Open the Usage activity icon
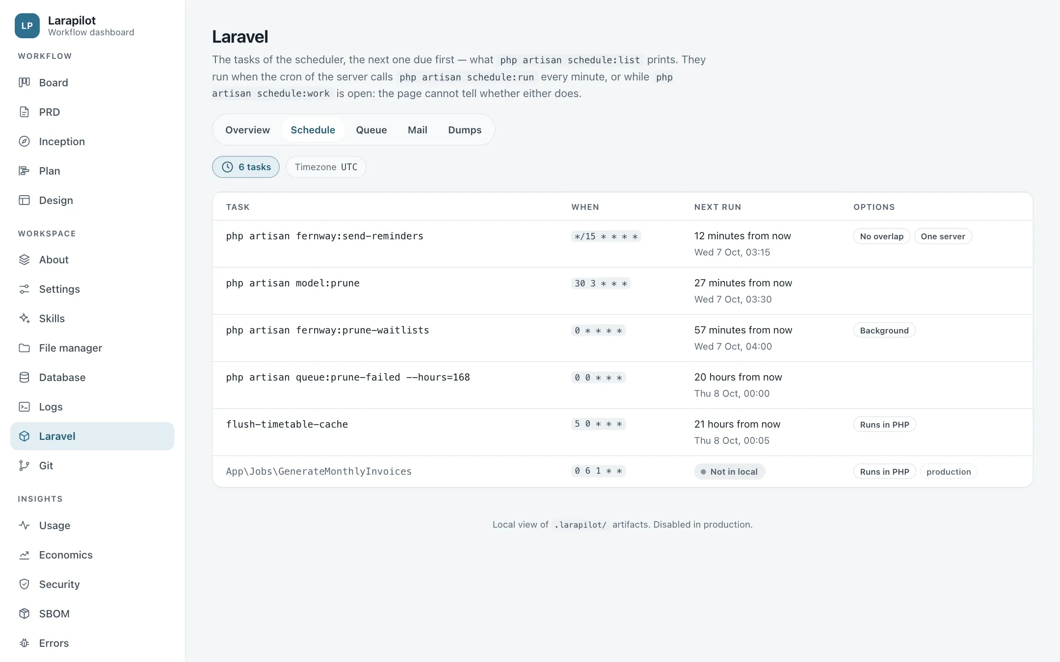Viewport: 1060px width, 662px height. pyautogui.click(x=24, y=525)
